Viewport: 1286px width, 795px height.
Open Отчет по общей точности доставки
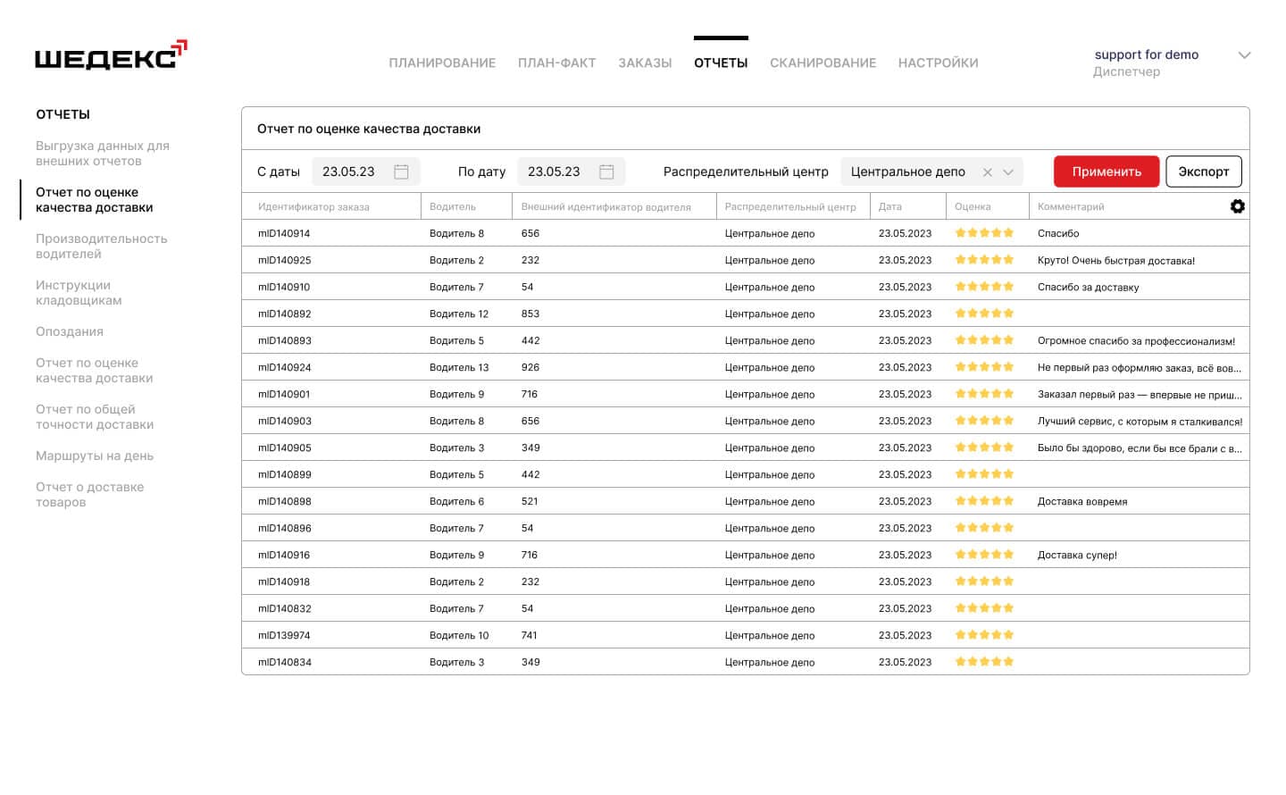tap(95, 416)
